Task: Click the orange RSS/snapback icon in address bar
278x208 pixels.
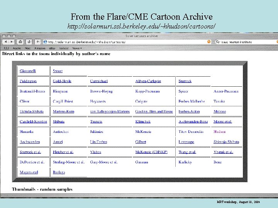Action: point(209,42)
